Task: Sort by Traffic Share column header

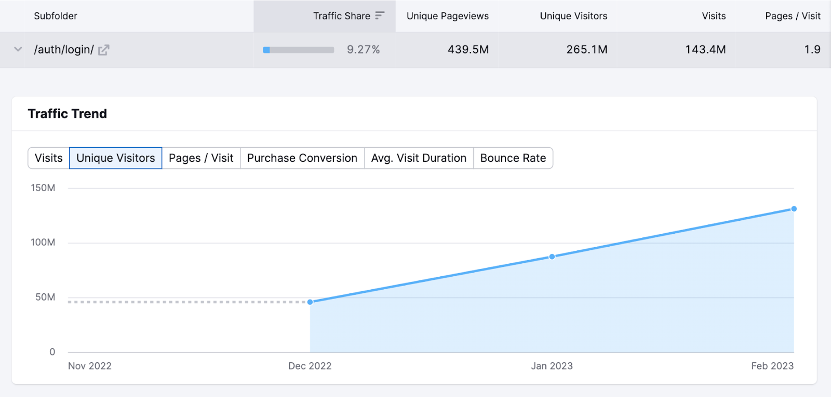Action: (341, 16)
